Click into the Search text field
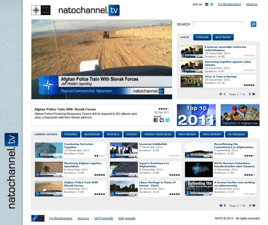The image size is (268, 225). pos(218,24)
